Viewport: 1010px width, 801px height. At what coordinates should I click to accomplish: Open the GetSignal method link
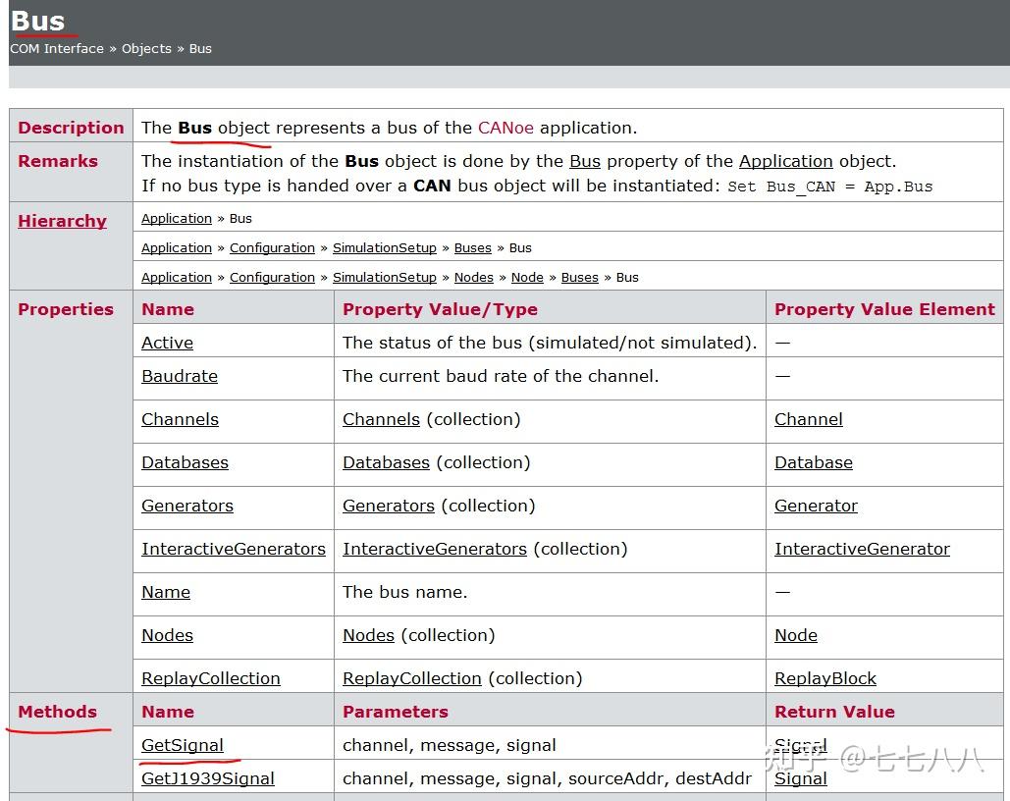183,745
